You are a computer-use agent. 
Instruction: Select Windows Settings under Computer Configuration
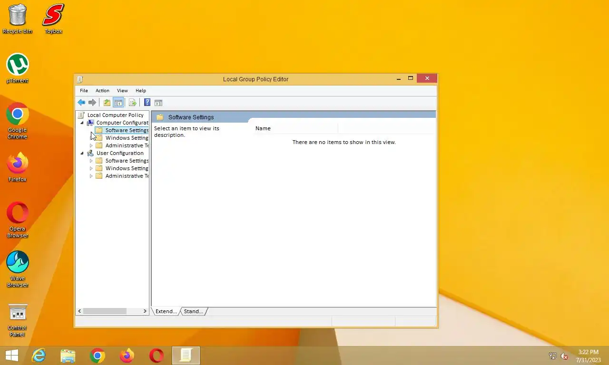pyautogui.click(x=127, y=138)
